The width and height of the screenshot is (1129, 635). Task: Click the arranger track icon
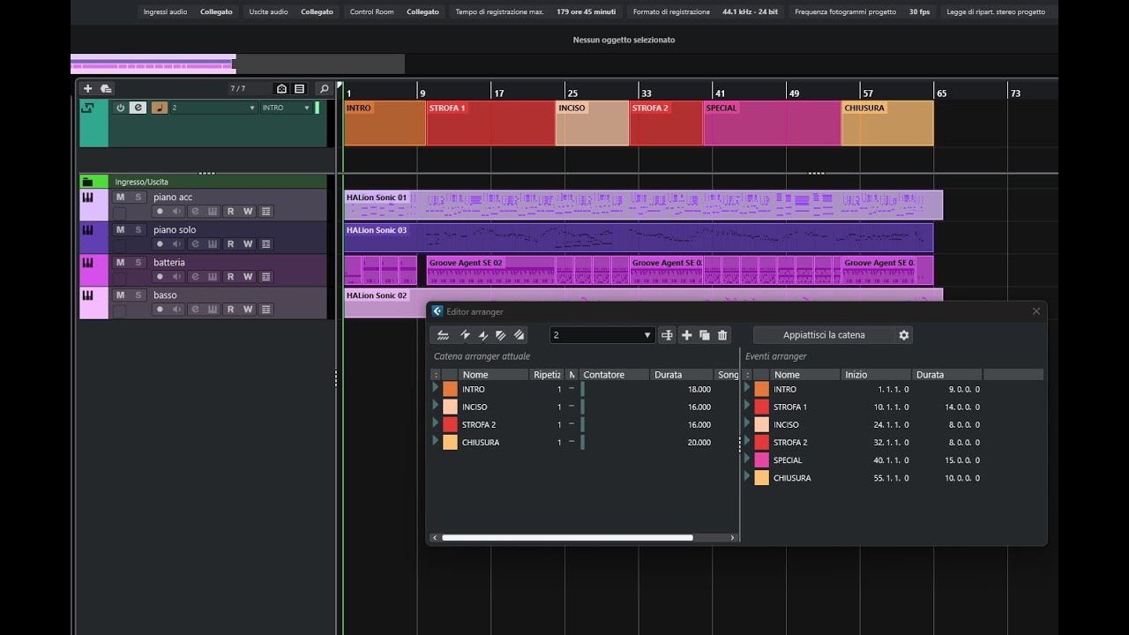(x=87, y=108)
